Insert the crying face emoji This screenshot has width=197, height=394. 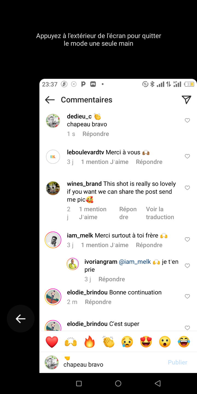[x=127, y=342]
